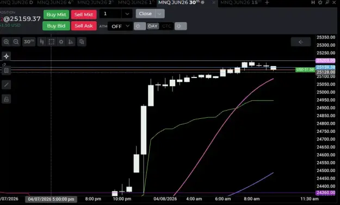Image resolution: width=340 pixels, height=205 pixels.
Task: Zoom out on the chart
Action: pos(16,42)
